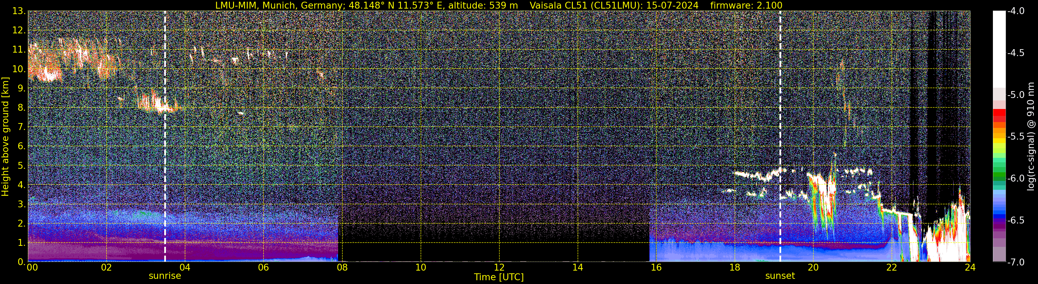Viewport: 1038px width, 284px height.
Task: Click colorbar tick label '-5.5'
Action: (1015, 137)
